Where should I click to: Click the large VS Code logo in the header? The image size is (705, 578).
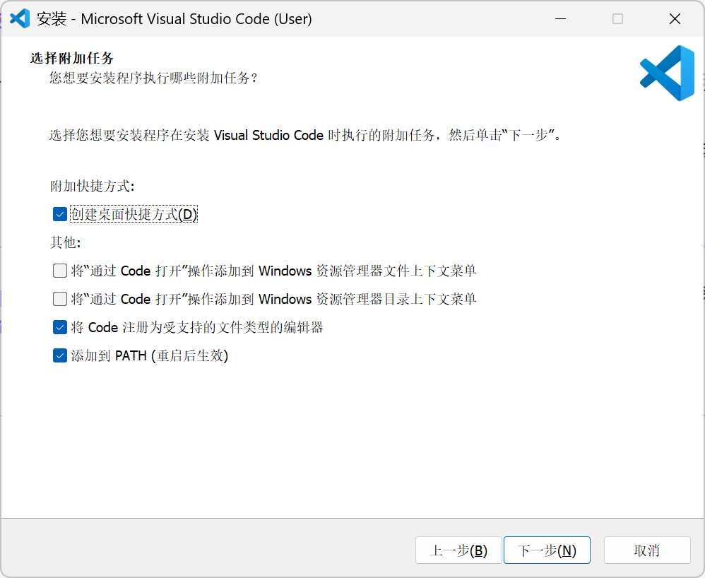[667, 73]
